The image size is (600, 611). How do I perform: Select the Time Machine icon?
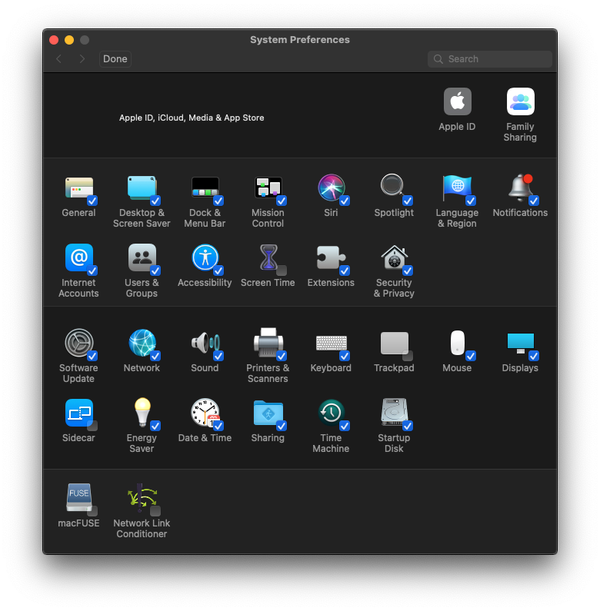tap(331, 413)
